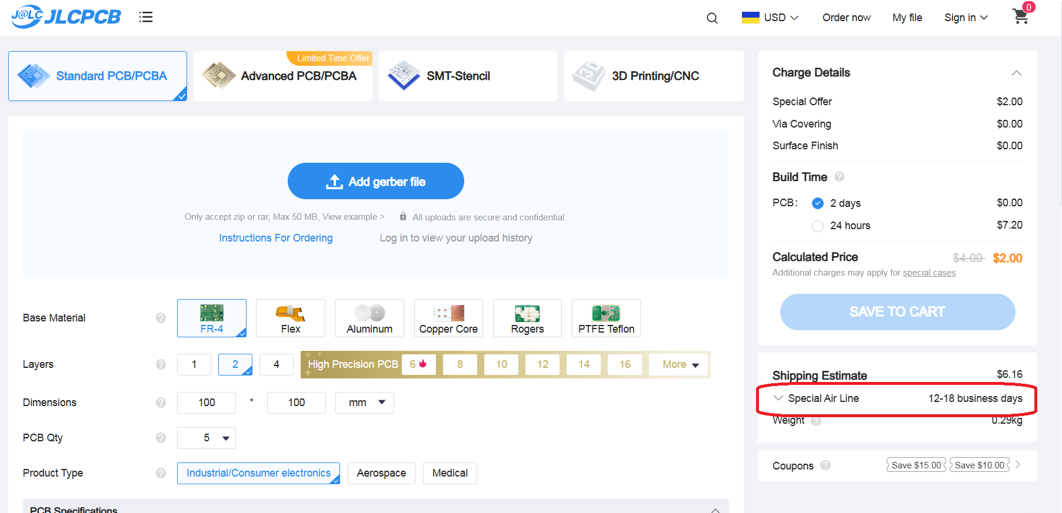Click the Add gerber file button
This screenshot has height=513, width=1062.
tap(375, 181)
